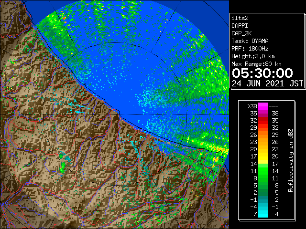Image resolution: width=306 pixels, height=229 pixels.
Task: Click the 'Max Range:80 km' text
Action: click(x=256, y=64)
